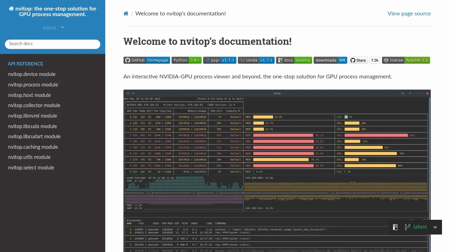Screen dimensions: 449x252
Task: Open the license Apache-2.0 badge
Action: [x=406, y=60]
